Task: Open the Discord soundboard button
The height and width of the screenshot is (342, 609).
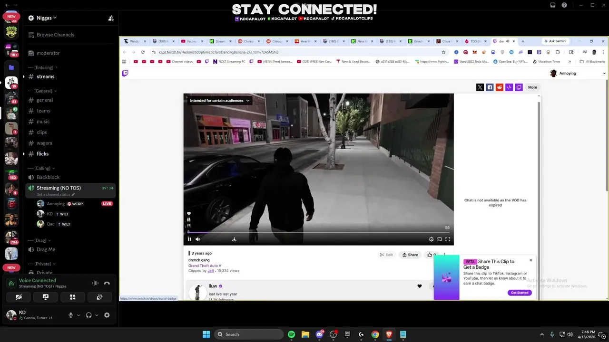Action: pyautogui.click(x=99, y=297)
